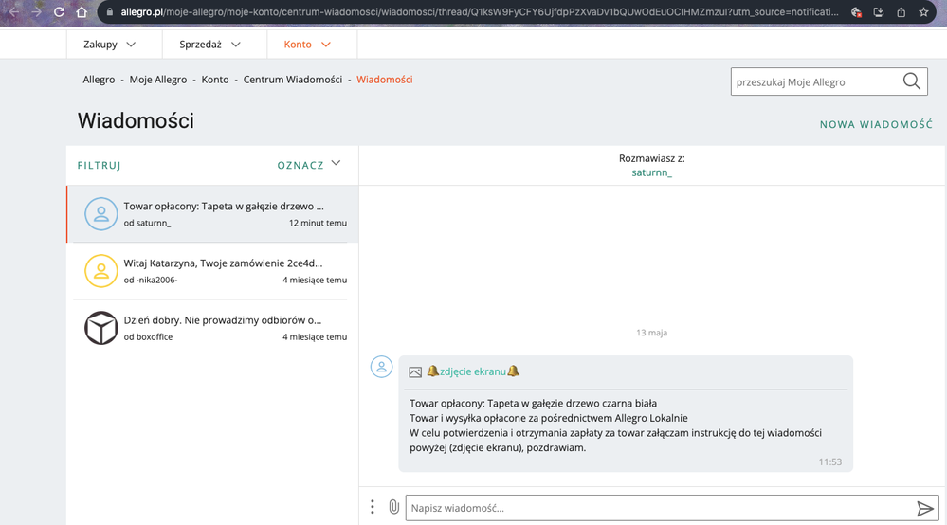Open the zdjęcie ekranu attachment link

click(473, 371)
